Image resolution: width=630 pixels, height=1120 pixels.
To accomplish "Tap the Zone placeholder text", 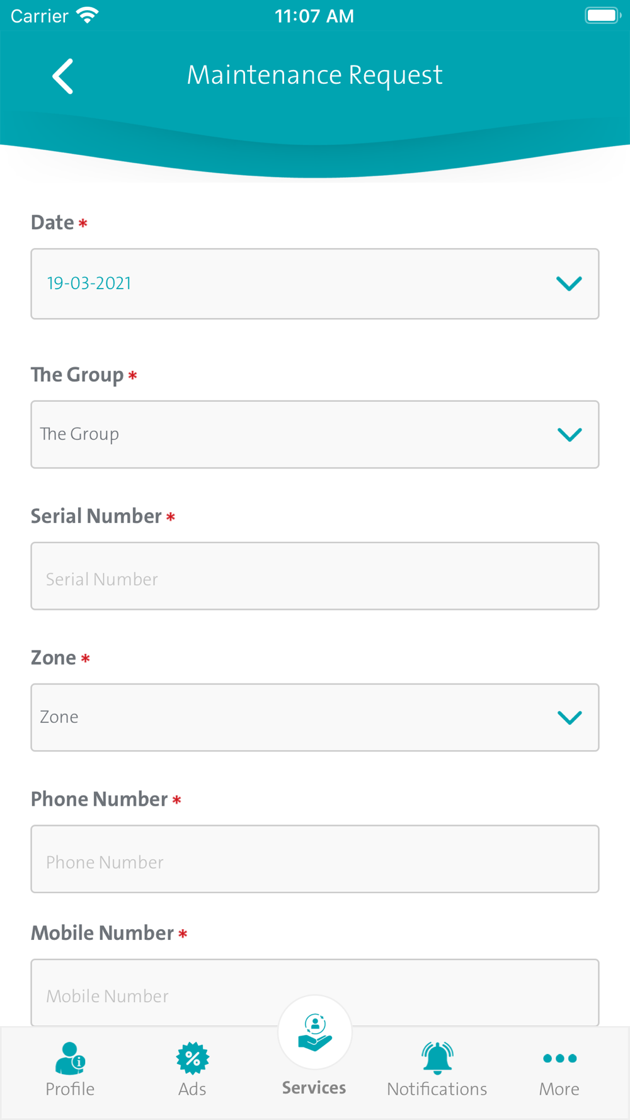I will coord(59,717).
